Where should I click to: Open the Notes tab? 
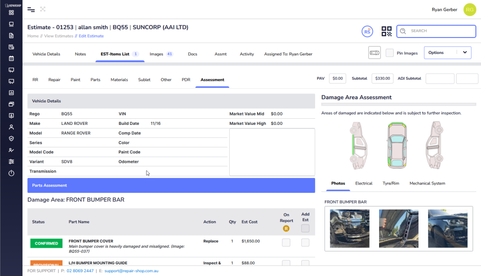point(80,54)
